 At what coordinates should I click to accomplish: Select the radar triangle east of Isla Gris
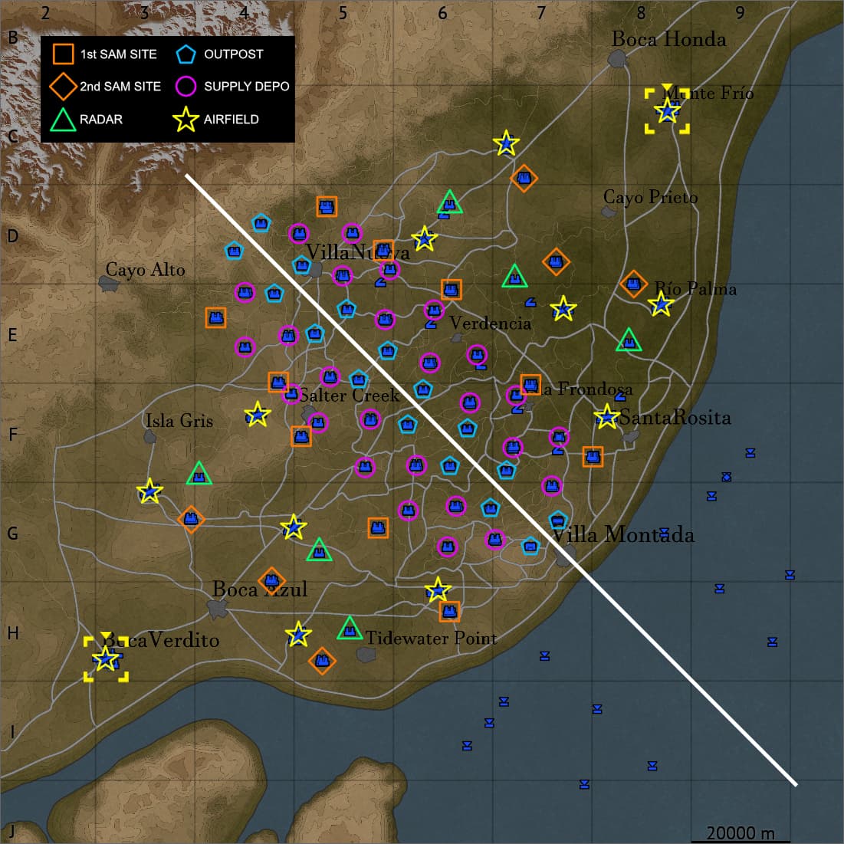[199, 474]
